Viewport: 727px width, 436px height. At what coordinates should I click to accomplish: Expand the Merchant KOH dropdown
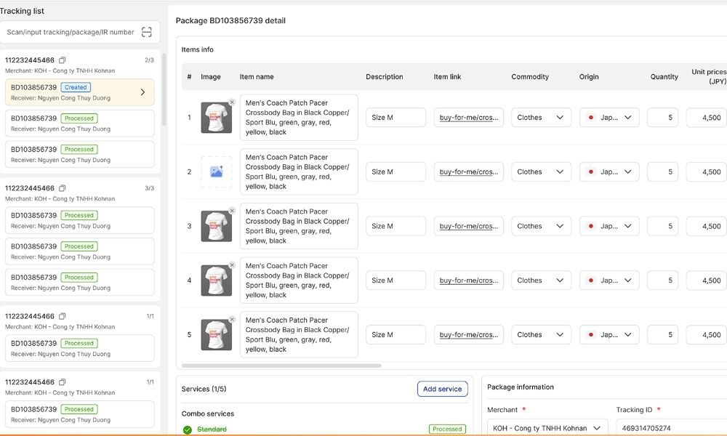[547, 428]
